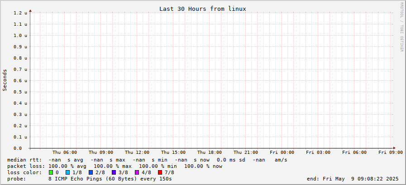Click the 'Thu 21:00' time axis label

point(246,153)
